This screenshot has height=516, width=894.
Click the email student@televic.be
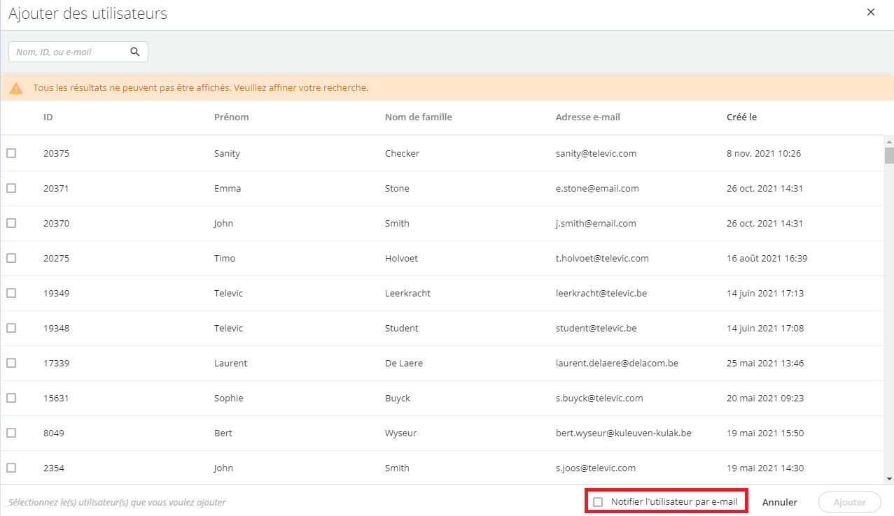pyautogui.click(x=596, y=328)
